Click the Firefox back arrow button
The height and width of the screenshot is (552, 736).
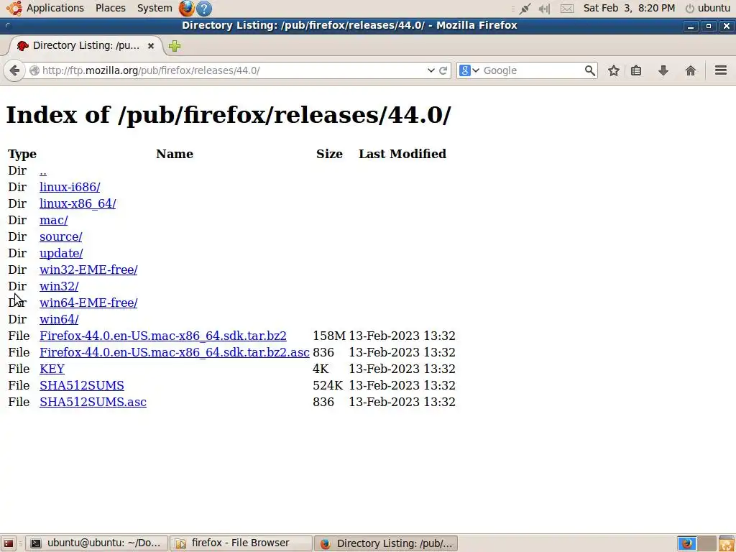14,71
